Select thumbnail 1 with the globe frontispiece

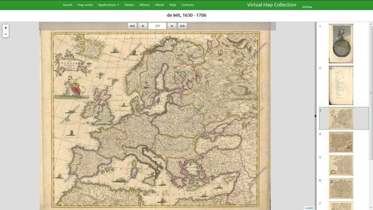point(341,43)
